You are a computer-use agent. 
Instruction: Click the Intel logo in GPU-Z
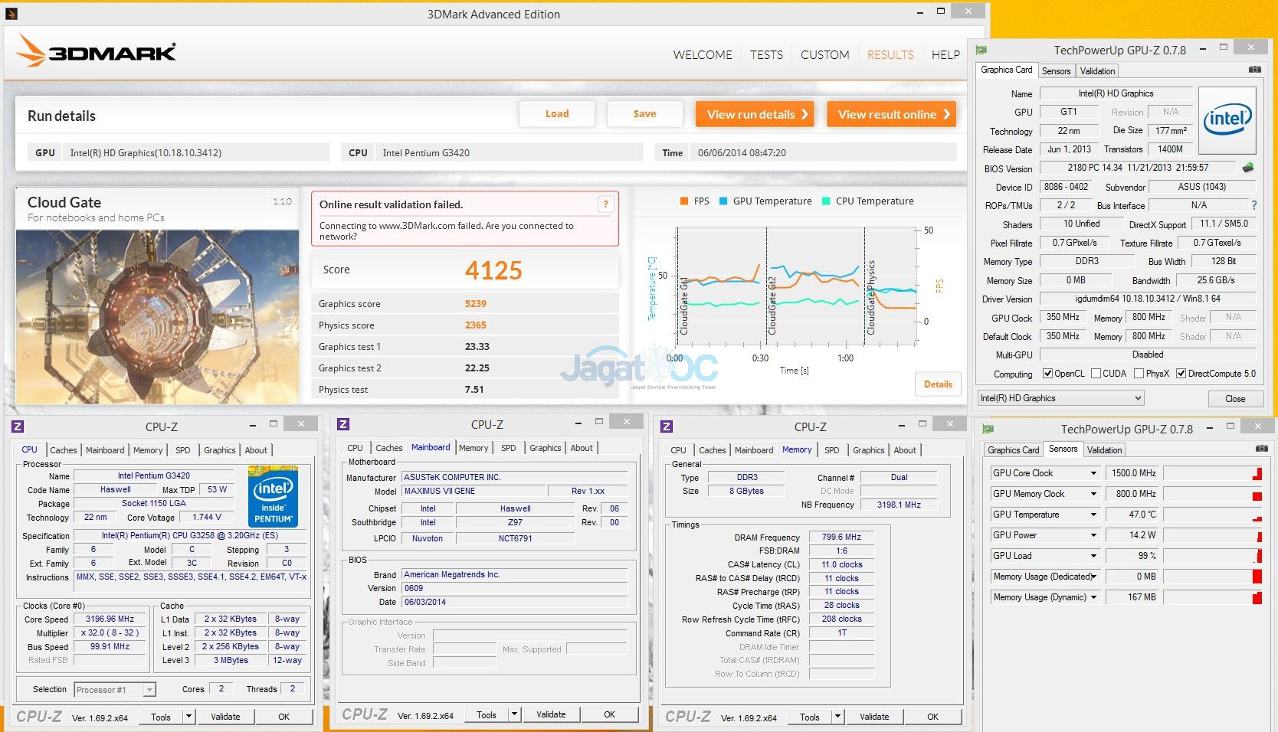[1227, 120]
